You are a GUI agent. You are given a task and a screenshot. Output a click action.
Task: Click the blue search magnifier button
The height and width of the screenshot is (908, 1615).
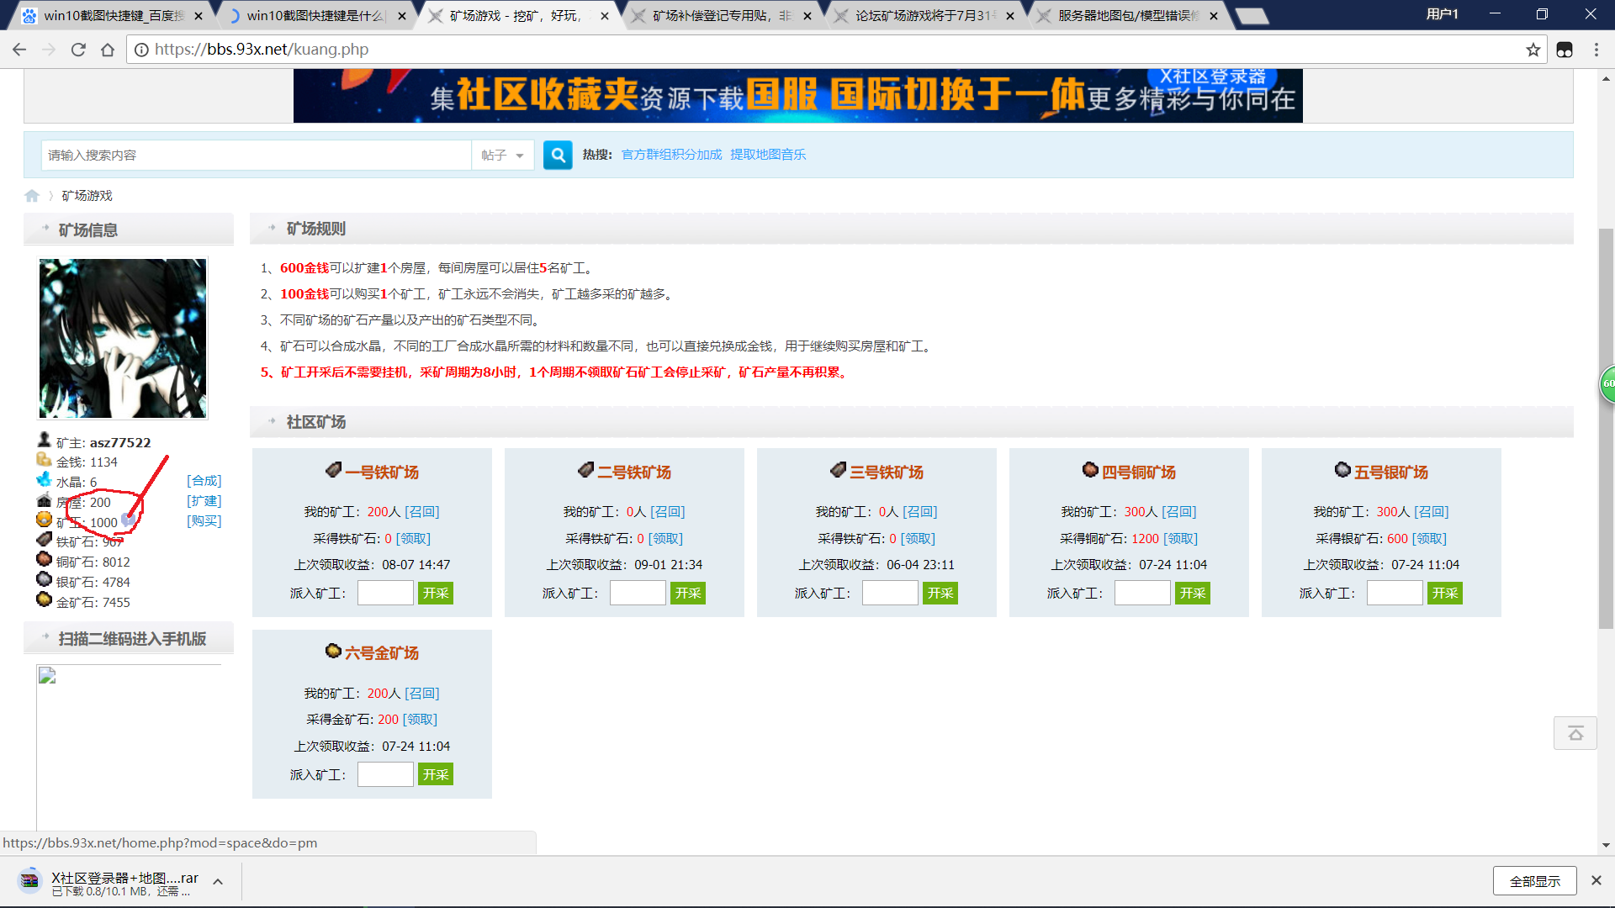click(x=558, y=155)
